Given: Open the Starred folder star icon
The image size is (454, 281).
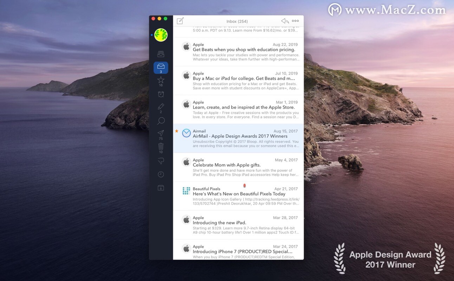Looking at the screenshot, I should pos(161,80).
